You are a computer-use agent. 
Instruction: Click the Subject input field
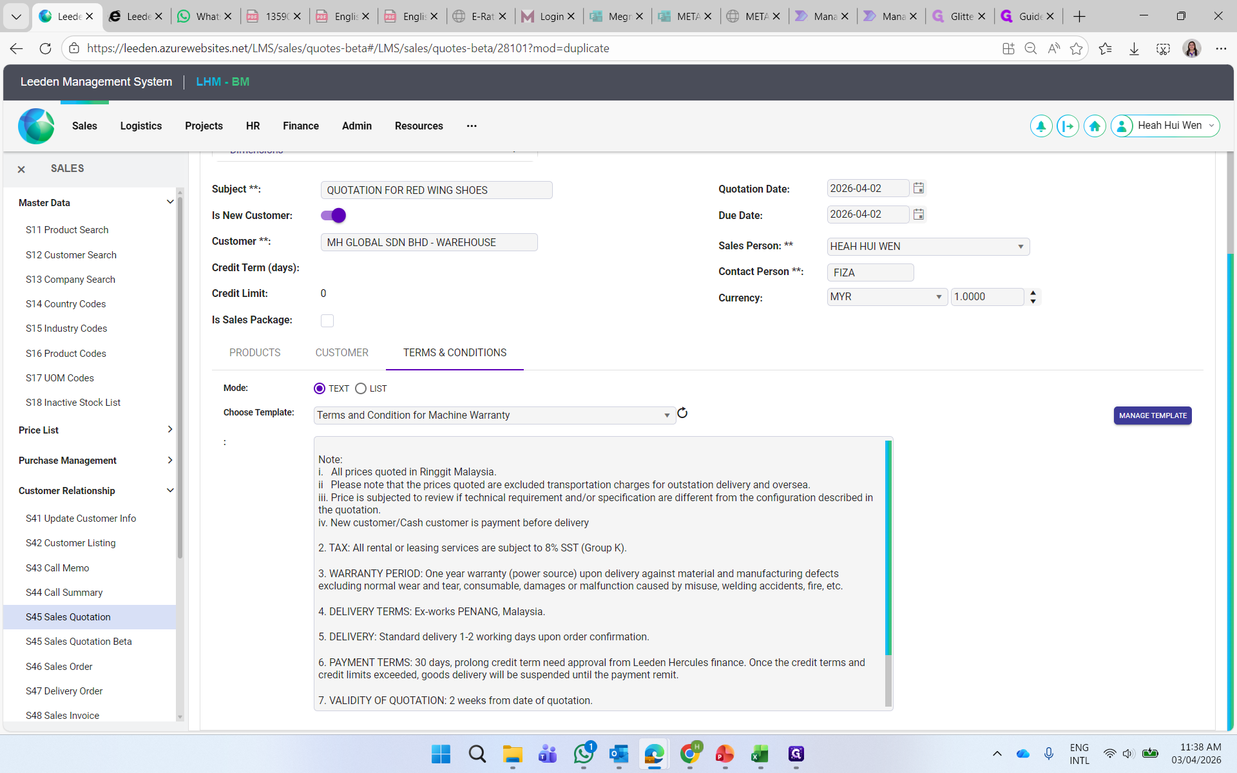pyautogui.click(x=436, y=190)
